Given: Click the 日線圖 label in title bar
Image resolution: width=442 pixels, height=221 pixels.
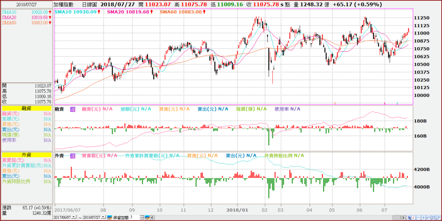Looking at the screenshot, I should coord(90,4).
